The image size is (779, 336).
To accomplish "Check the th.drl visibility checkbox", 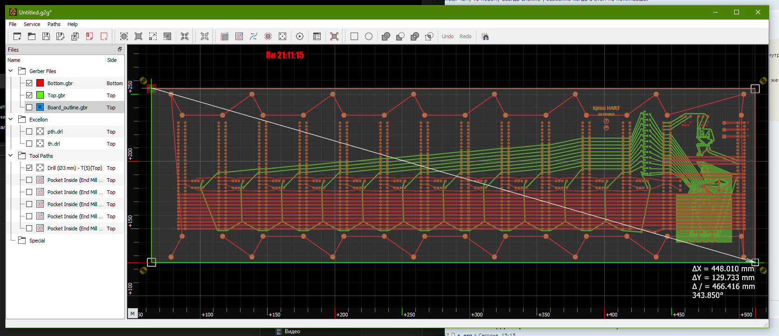I will pyautogui.click(x=29, y=144).
